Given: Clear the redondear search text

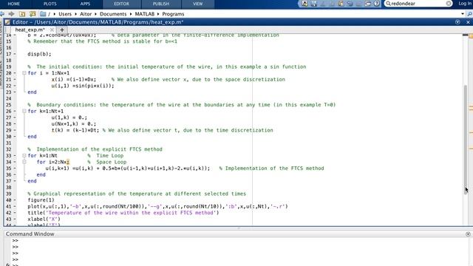Looking at the screenshot, I should click(449, 4).
